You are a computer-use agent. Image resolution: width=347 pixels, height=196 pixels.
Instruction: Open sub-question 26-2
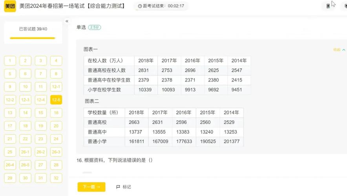[x=41, y=152]
